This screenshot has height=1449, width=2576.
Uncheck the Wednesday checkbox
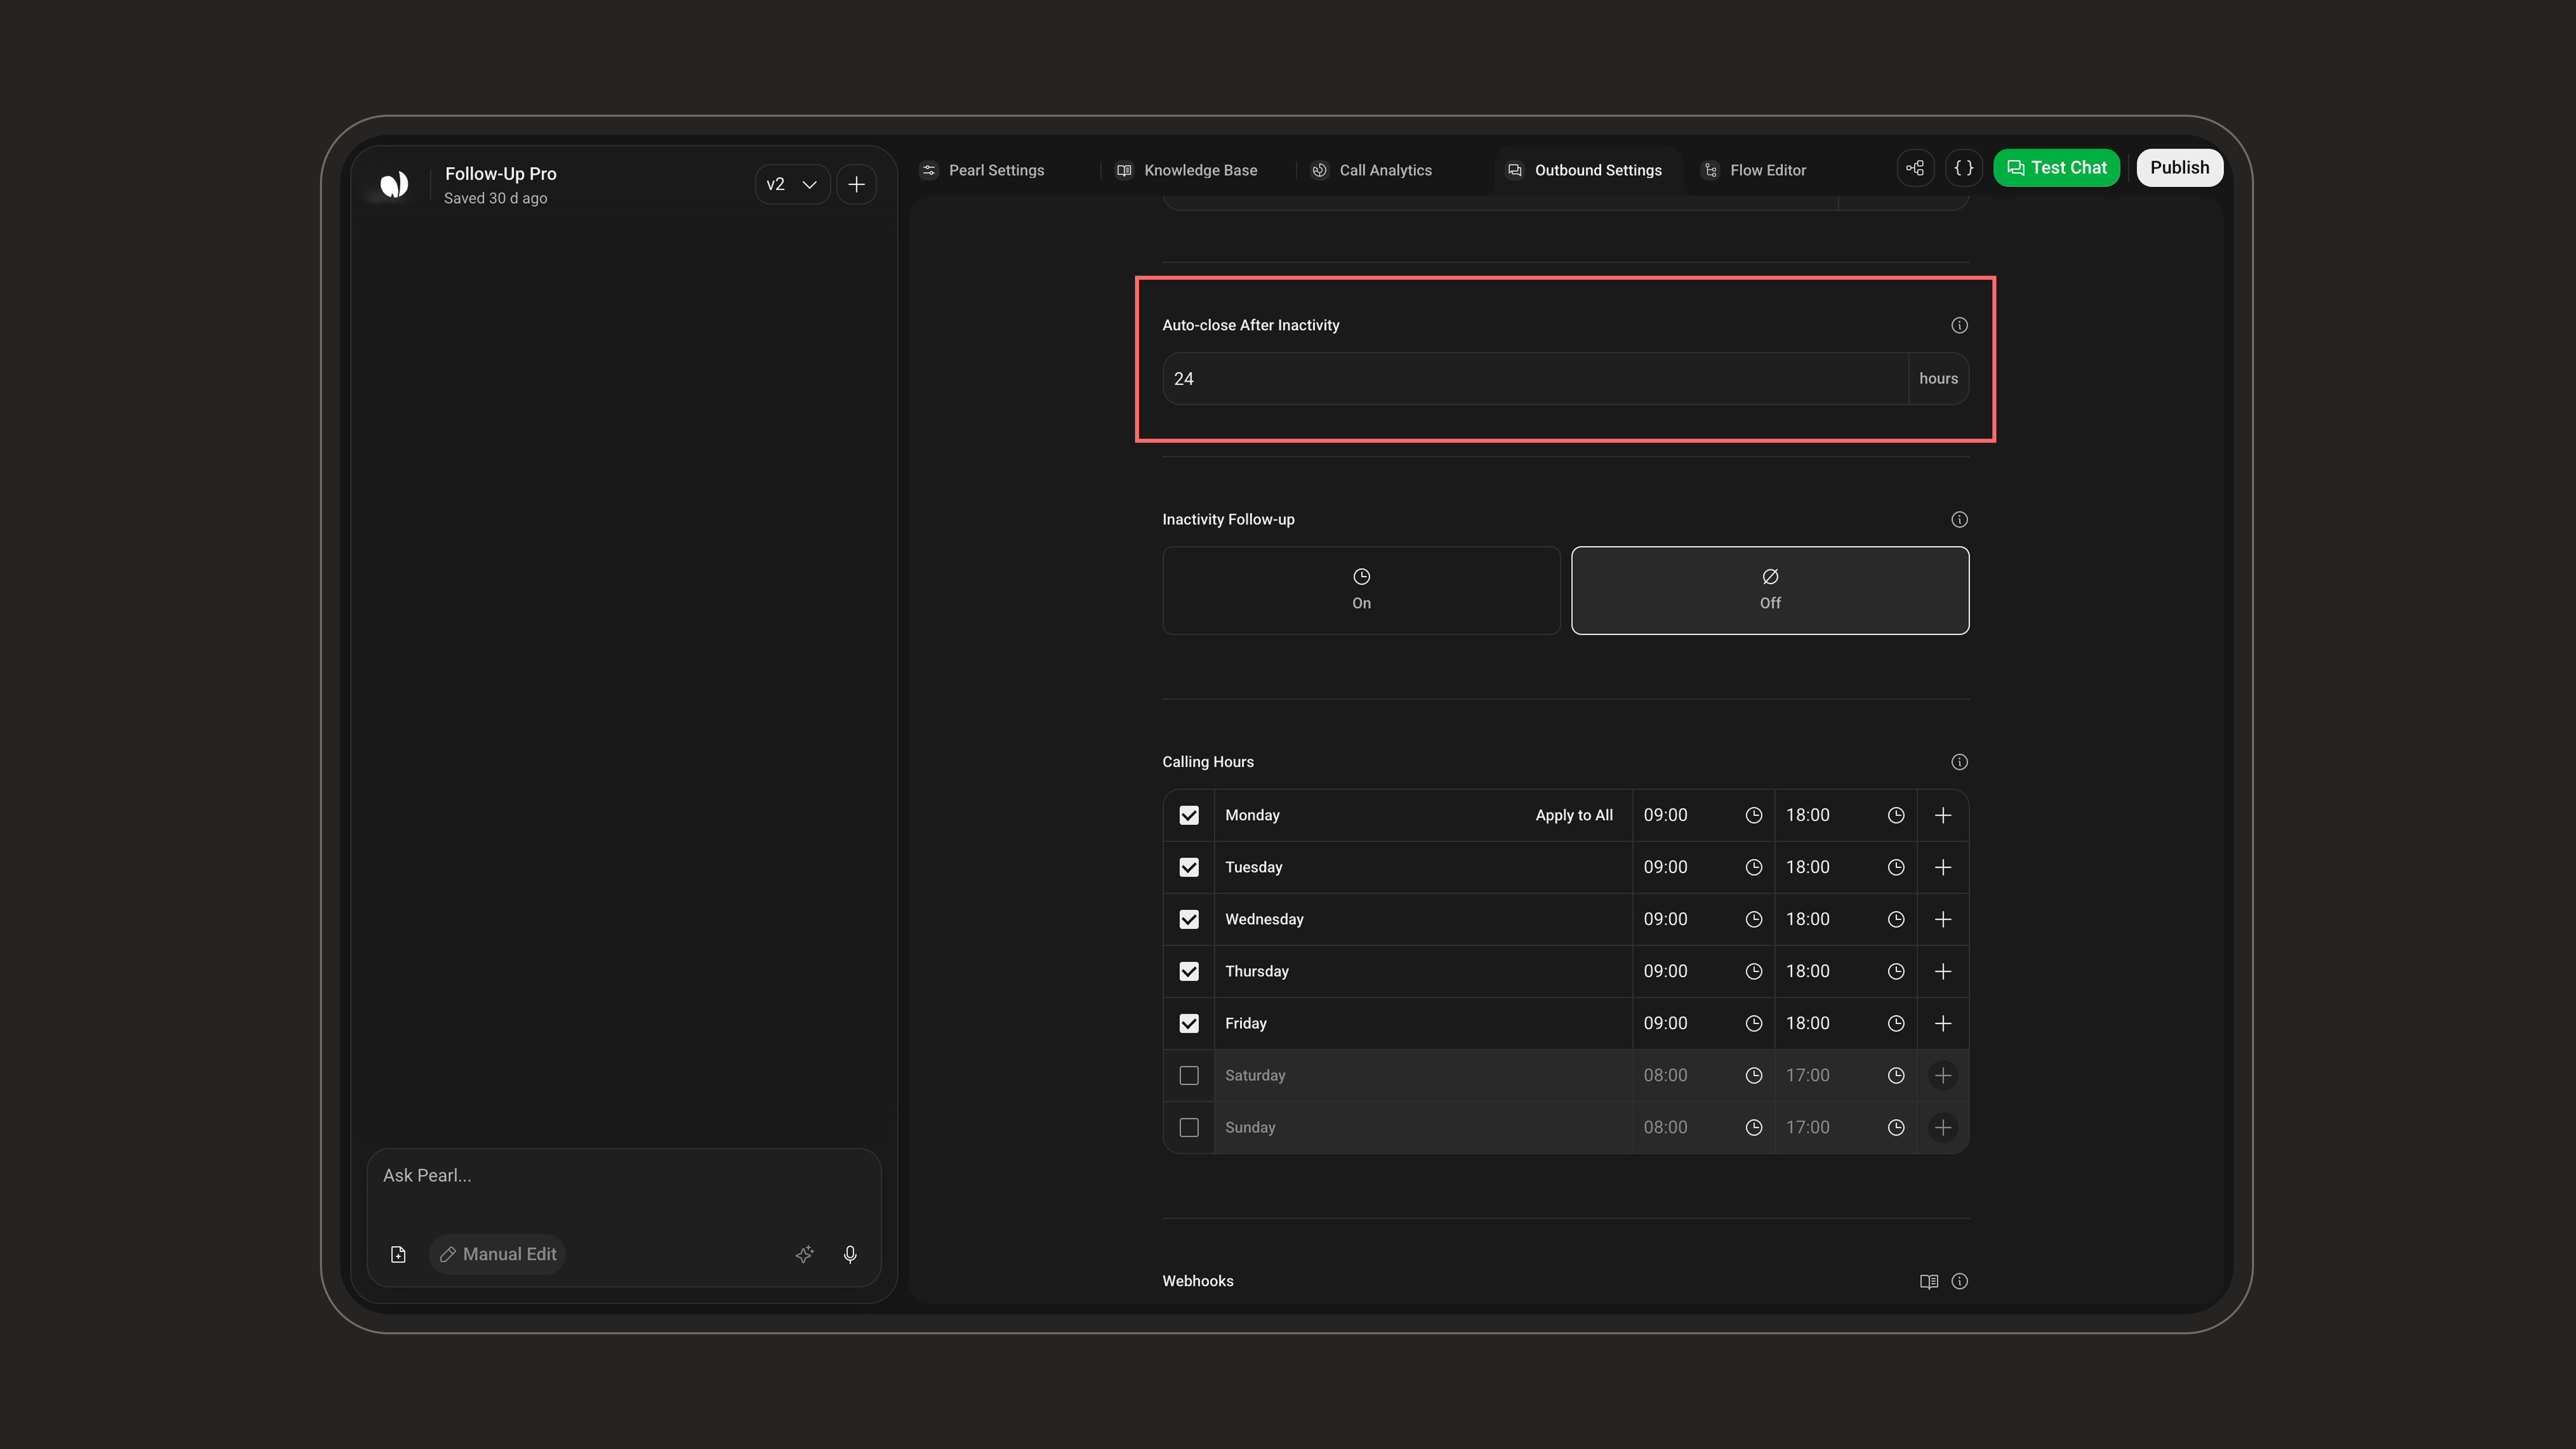[1189, 919]
